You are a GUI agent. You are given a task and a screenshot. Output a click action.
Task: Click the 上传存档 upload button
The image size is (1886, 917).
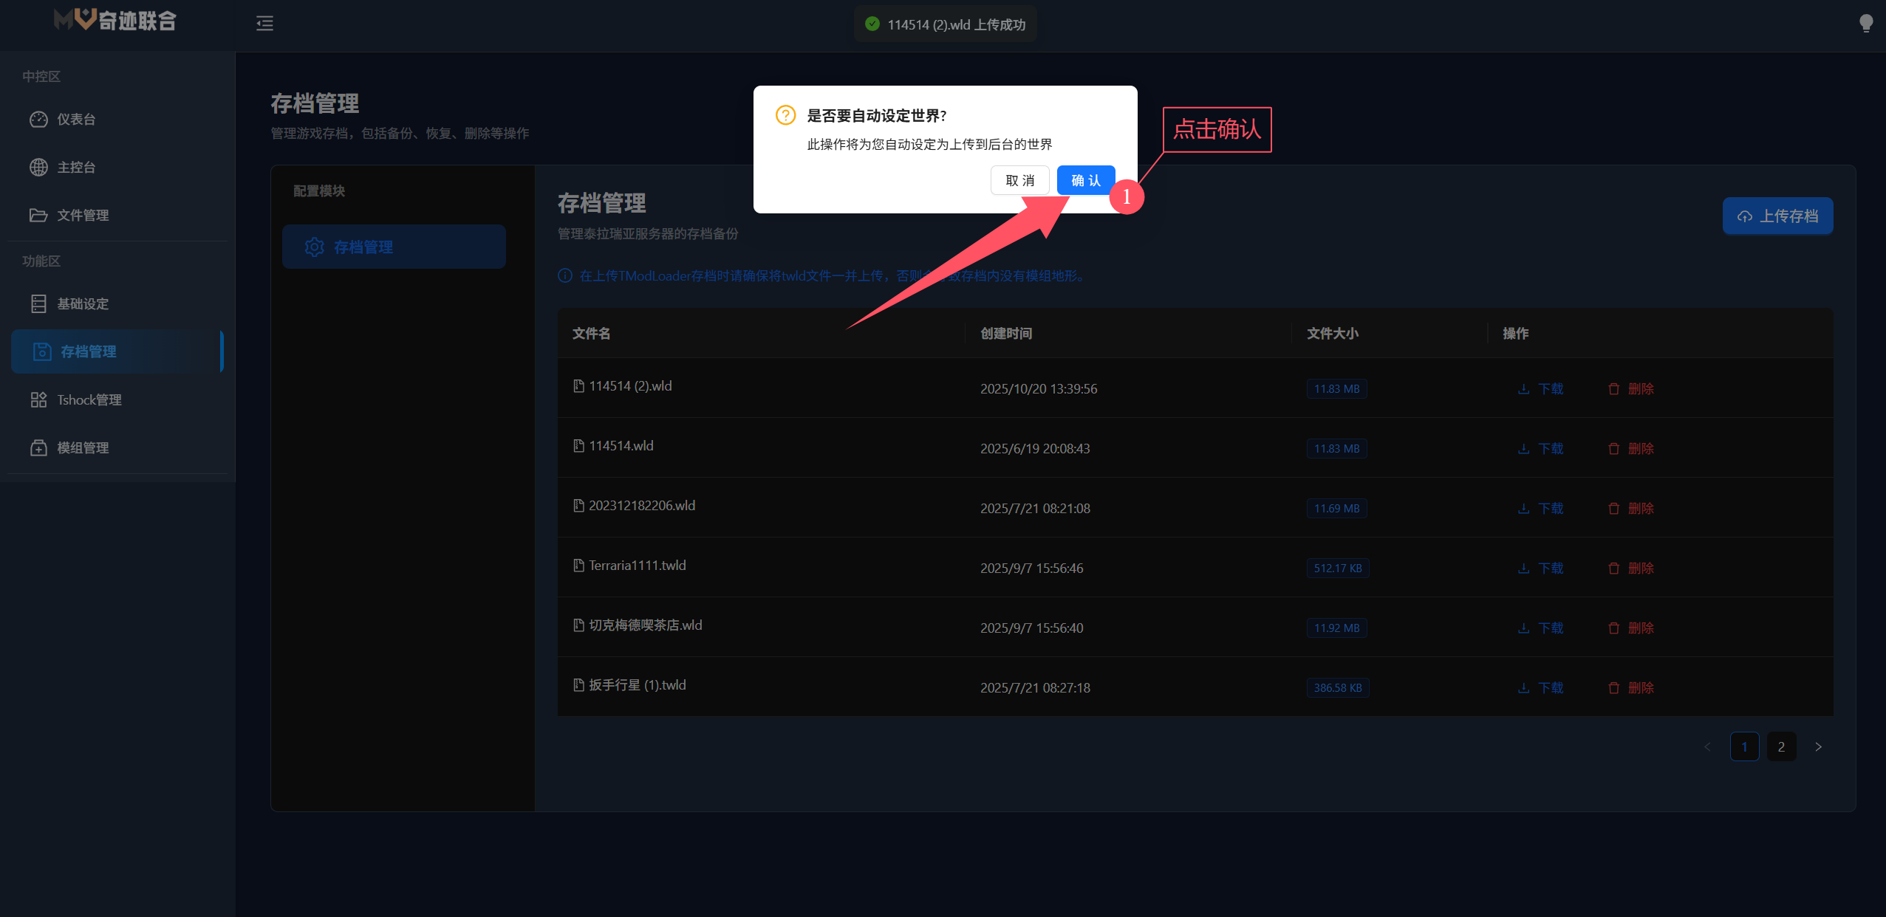[x=1777, y=216]
